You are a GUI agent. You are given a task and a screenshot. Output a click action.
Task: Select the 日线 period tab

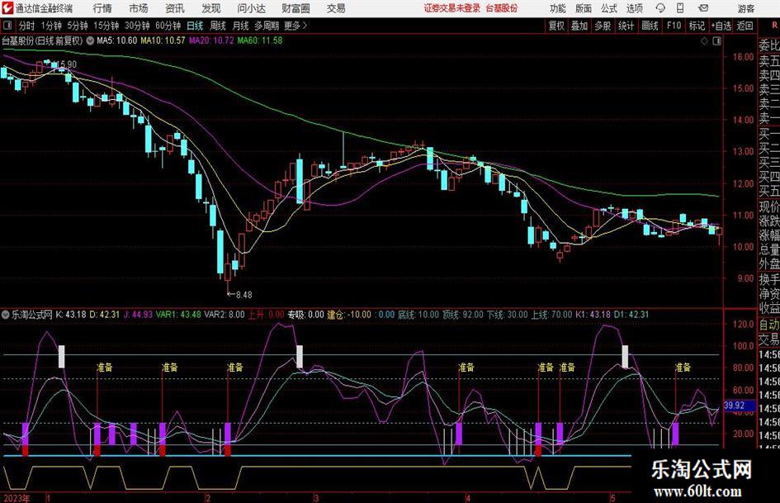pos(195,26)
